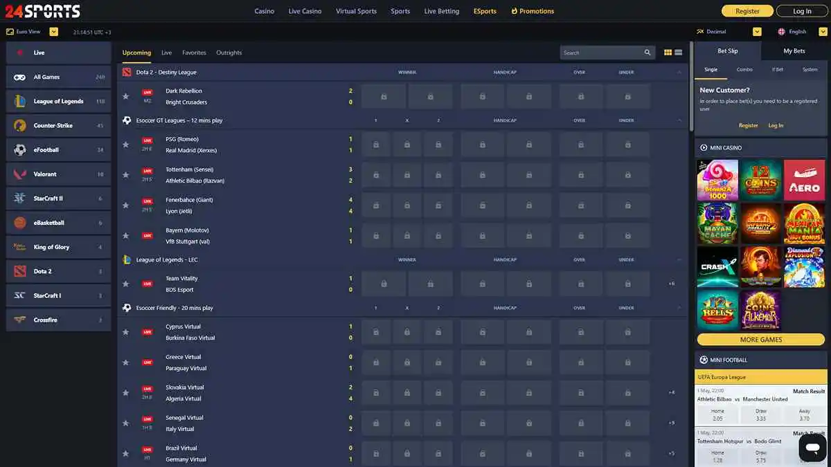This screenshot has width=831, height=467.
Task: Click the yellow Register button
Action: click(x=747, y=11)
